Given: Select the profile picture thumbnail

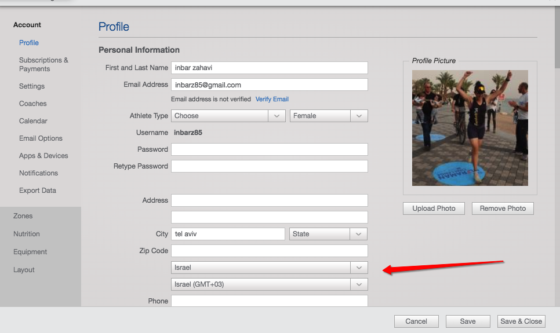Looking at the screenshot, I should click(470, 128).
